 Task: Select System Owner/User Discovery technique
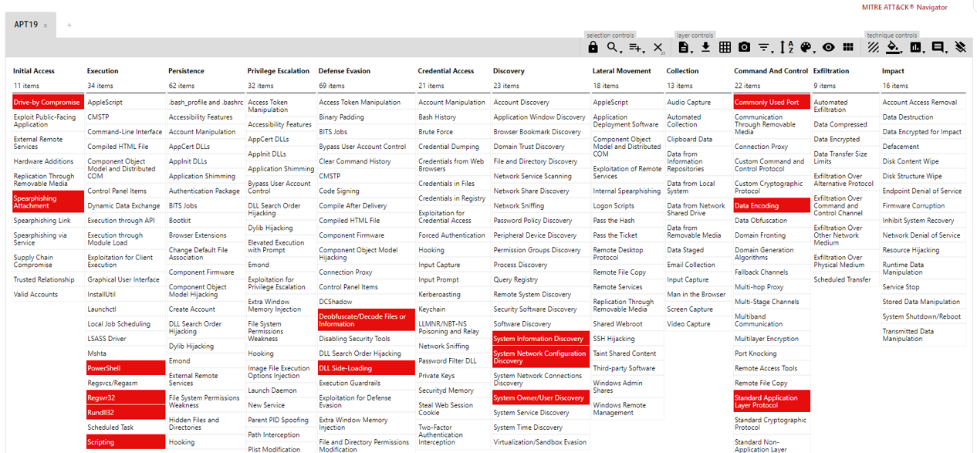(x=540, y=398)
